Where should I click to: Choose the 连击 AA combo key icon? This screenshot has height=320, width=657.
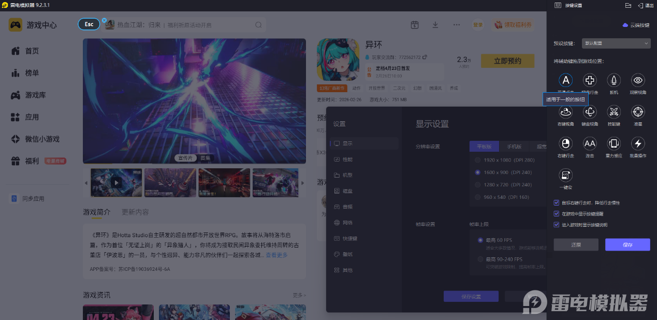click(590, 143)
